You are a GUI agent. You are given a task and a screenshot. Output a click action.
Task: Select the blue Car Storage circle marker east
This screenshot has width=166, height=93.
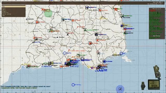click(104, 61)
